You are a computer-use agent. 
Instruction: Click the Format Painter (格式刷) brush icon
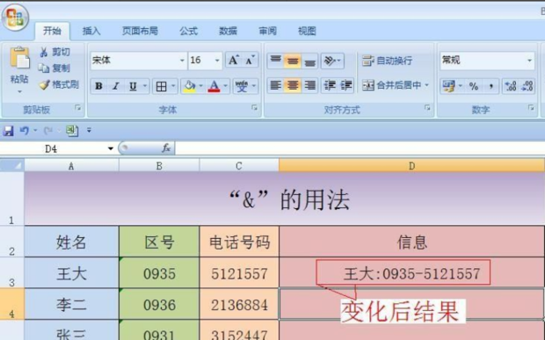coord(44,84)
